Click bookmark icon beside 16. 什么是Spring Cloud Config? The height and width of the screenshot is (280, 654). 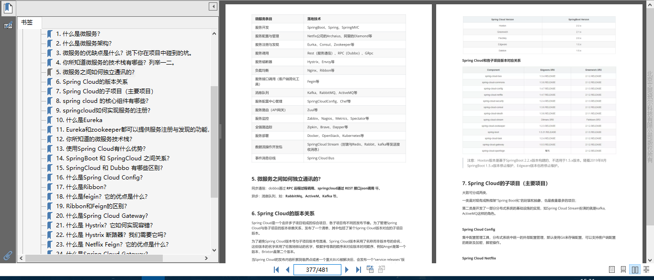49,178
